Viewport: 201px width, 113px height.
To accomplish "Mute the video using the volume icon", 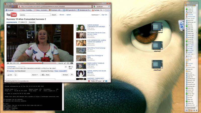I will pyautogui.click(x=11, y=63).
